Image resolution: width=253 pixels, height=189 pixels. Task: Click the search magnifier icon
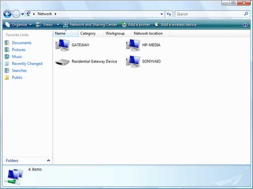246,14
